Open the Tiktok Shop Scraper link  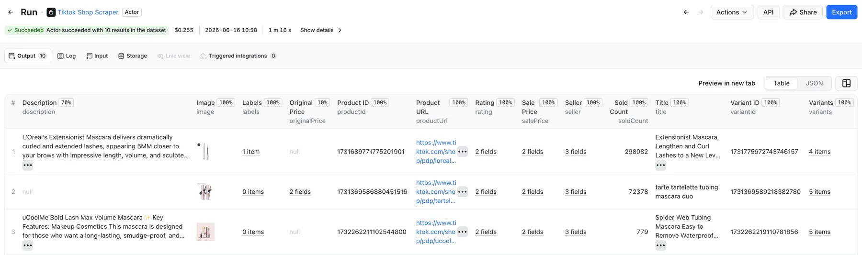click(88, 12)
